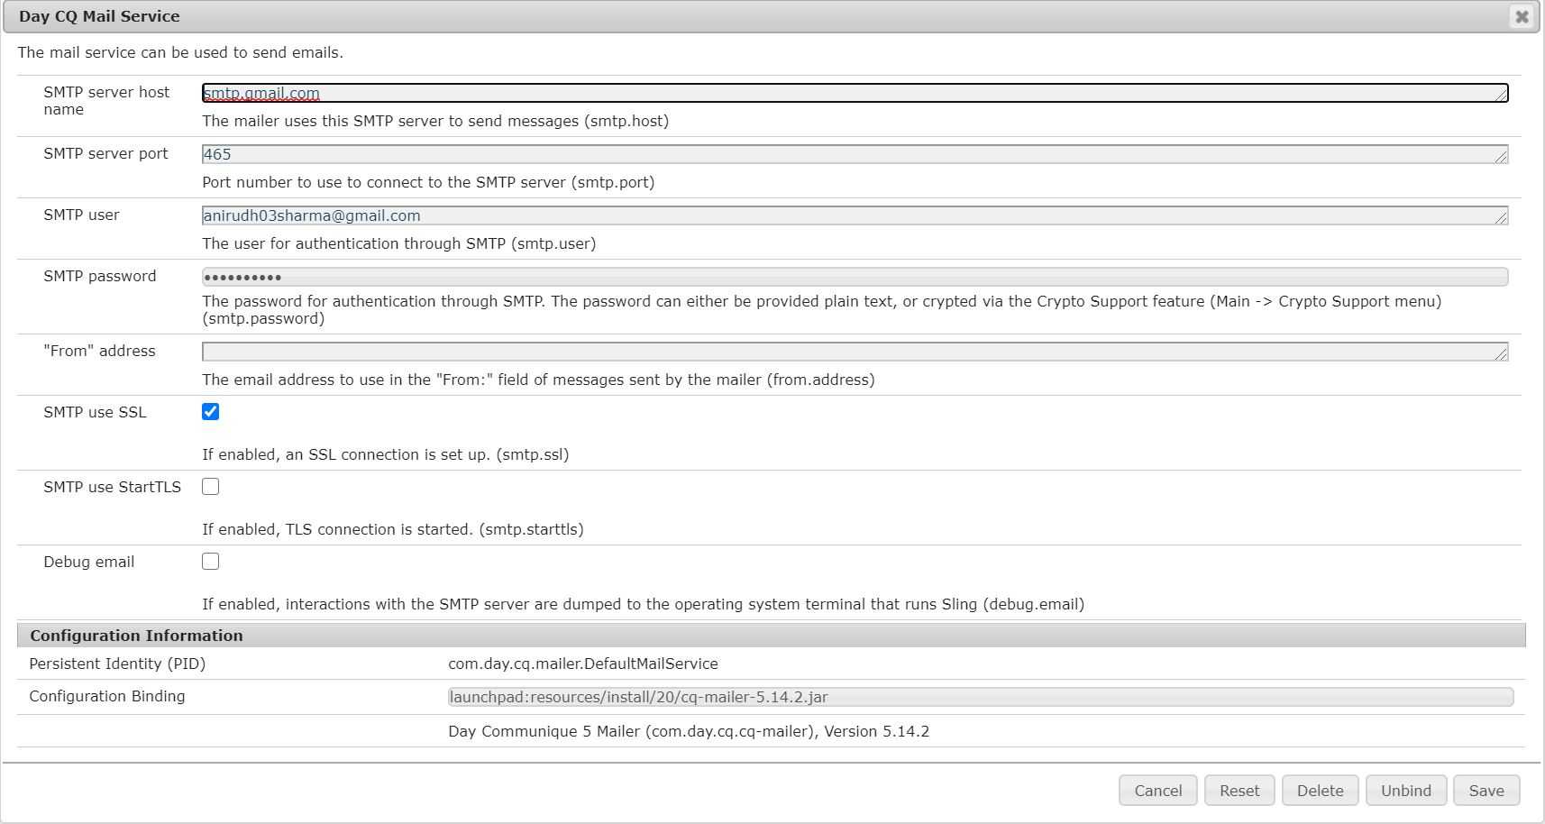1545x824 pixels.
Task: Click the host name field resize grip
Action: point(1502,96)
